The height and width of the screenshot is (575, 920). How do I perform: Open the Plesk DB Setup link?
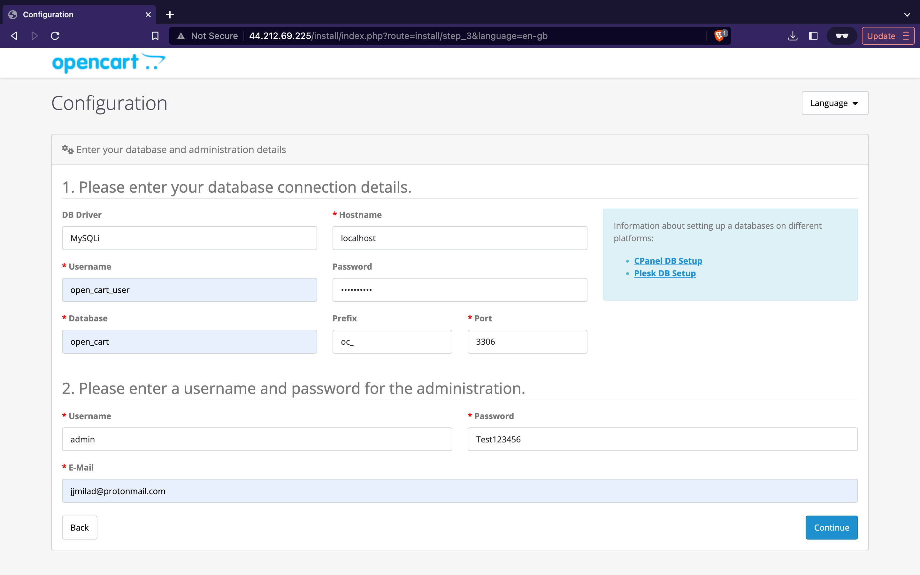(x=664, y=273)
